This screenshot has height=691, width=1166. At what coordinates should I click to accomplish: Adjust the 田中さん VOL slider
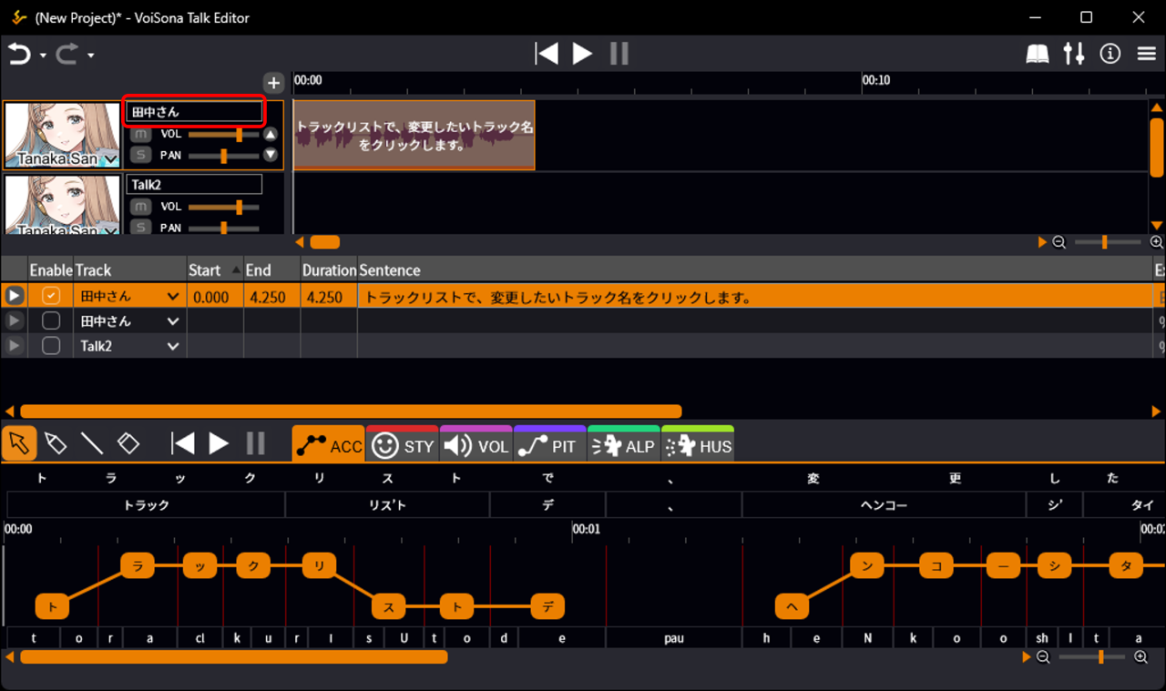click(239, 135)
